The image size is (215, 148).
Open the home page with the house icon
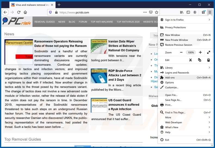tap(25, 12)
